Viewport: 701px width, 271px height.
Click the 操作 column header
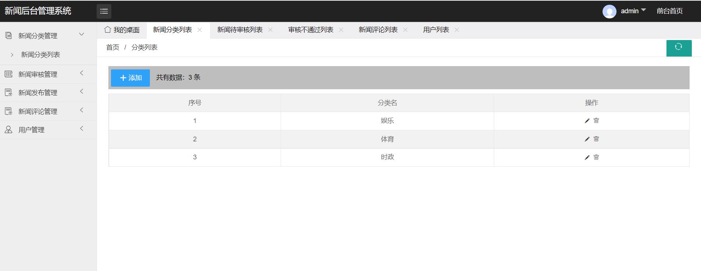tap(592, 103)
